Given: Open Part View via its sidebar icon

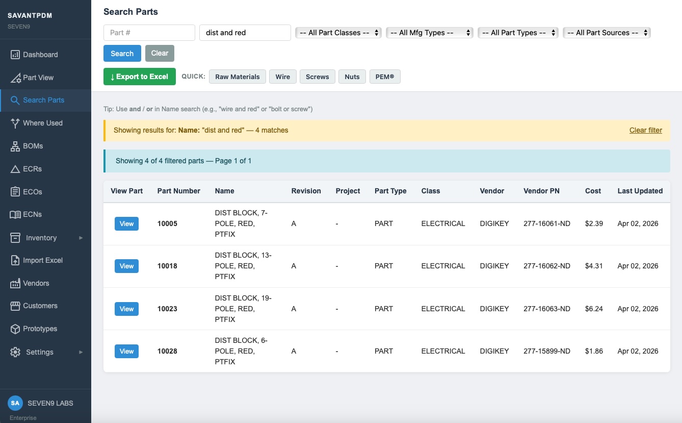Looking at the screenshot, I should 15,78.
